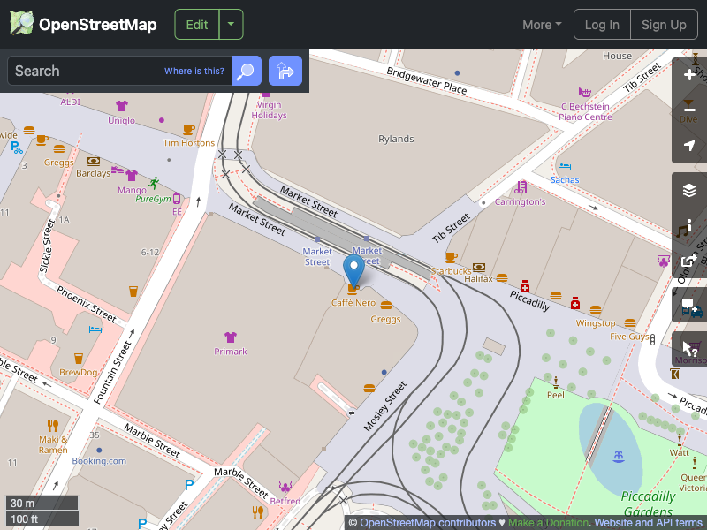Click the Make a Donation link
Image resolution: width=707 pixels, height=530 pixels.
point(548,522)
